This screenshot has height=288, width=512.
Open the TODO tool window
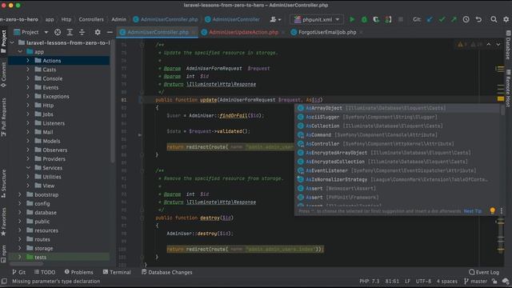click(x=45, y=272)
